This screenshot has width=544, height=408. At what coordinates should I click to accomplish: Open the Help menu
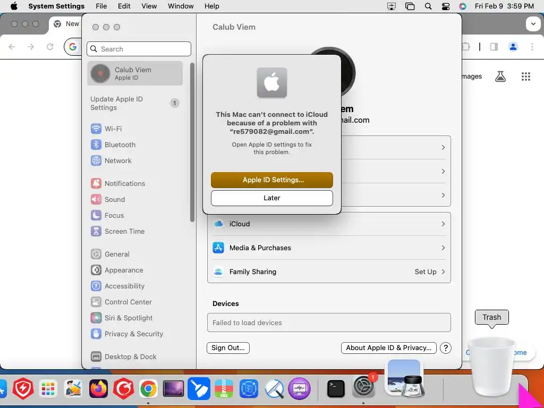211,6
